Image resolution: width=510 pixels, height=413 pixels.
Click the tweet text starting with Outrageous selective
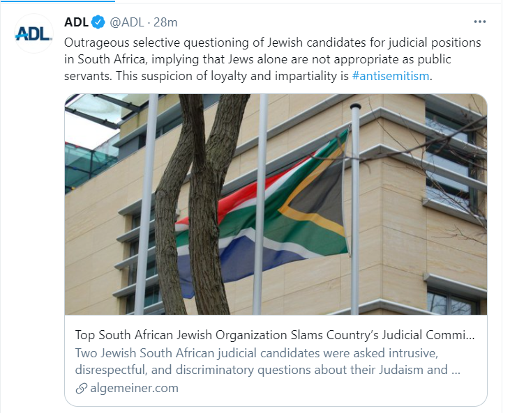click(272, 59)
